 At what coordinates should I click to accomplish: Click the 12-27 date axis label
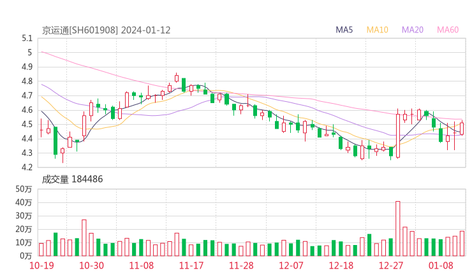click(x=391, y=265)
